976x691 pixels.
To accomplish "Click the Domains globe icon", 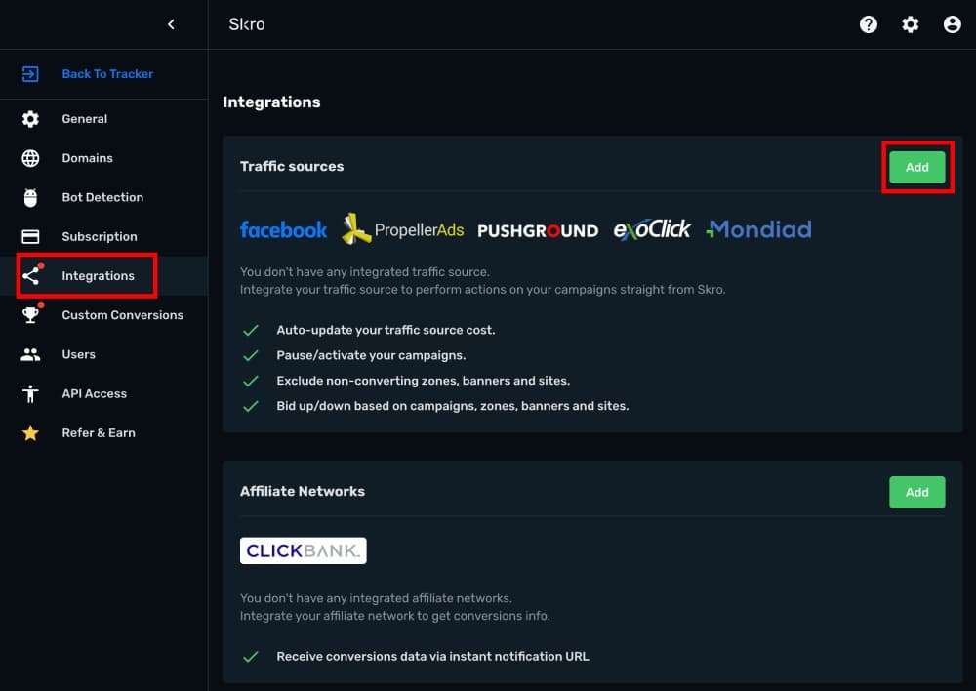I will [30, 158].
